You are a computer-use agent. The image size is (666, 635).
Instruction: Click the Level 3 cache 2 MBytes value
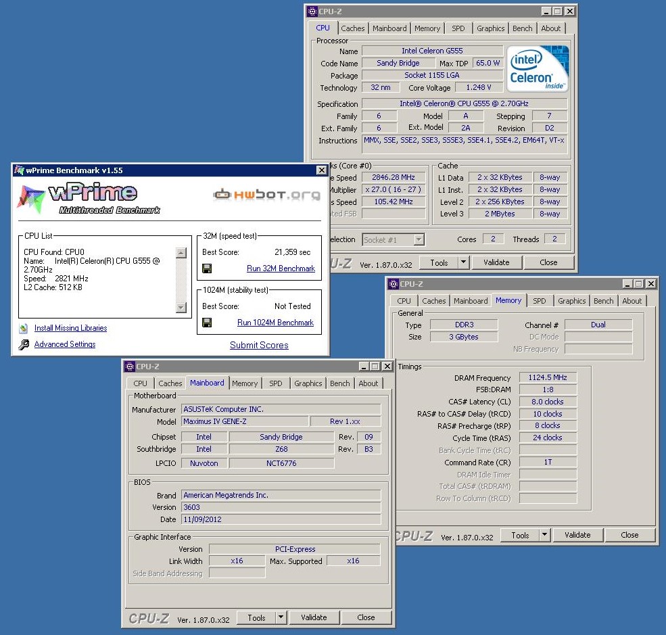point(500,214)
